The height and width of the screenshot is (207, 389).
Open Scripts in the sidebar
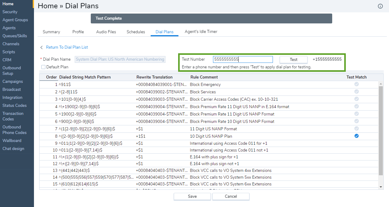point(9,52)
